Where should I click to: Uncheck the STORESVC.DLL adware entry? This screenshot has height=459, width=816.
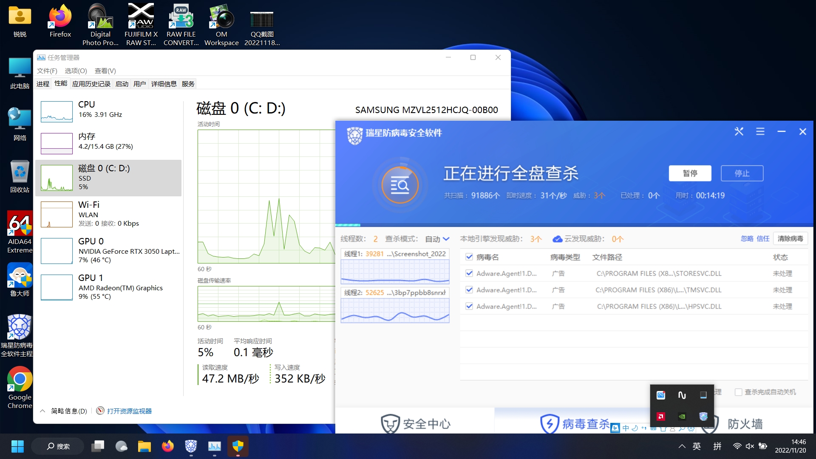click(x=469, y=273)
